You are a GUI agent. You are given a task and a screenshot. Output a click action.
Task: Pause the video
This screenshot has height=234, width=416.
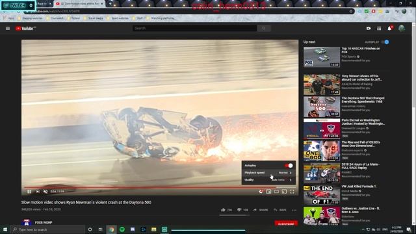coord(29,192)
